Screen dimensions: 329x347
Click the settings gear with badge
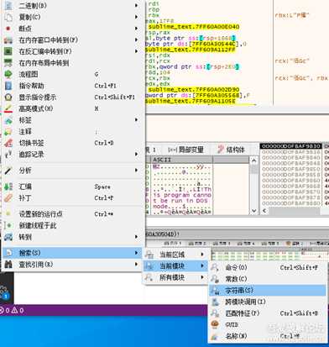(4, 292)
